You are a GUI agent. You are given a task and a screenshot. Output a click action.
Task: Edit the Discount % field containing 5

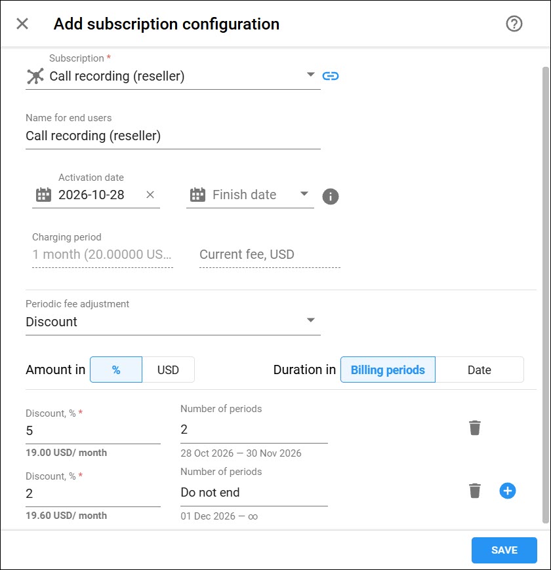click(92, 431)
